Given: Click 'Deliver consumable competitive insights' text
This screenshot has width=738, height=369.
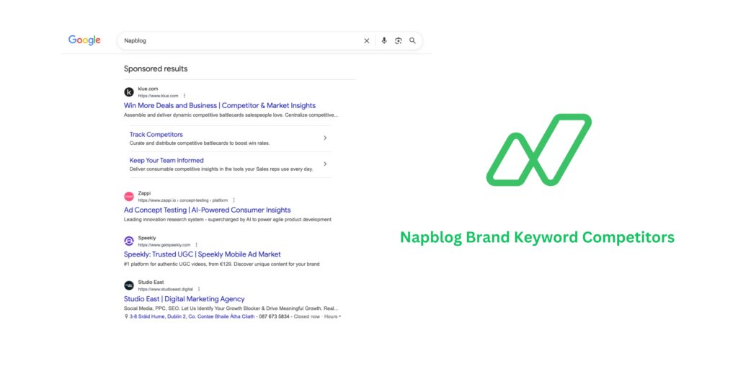Looking at the screenshot, I should [x=221, y=169].
